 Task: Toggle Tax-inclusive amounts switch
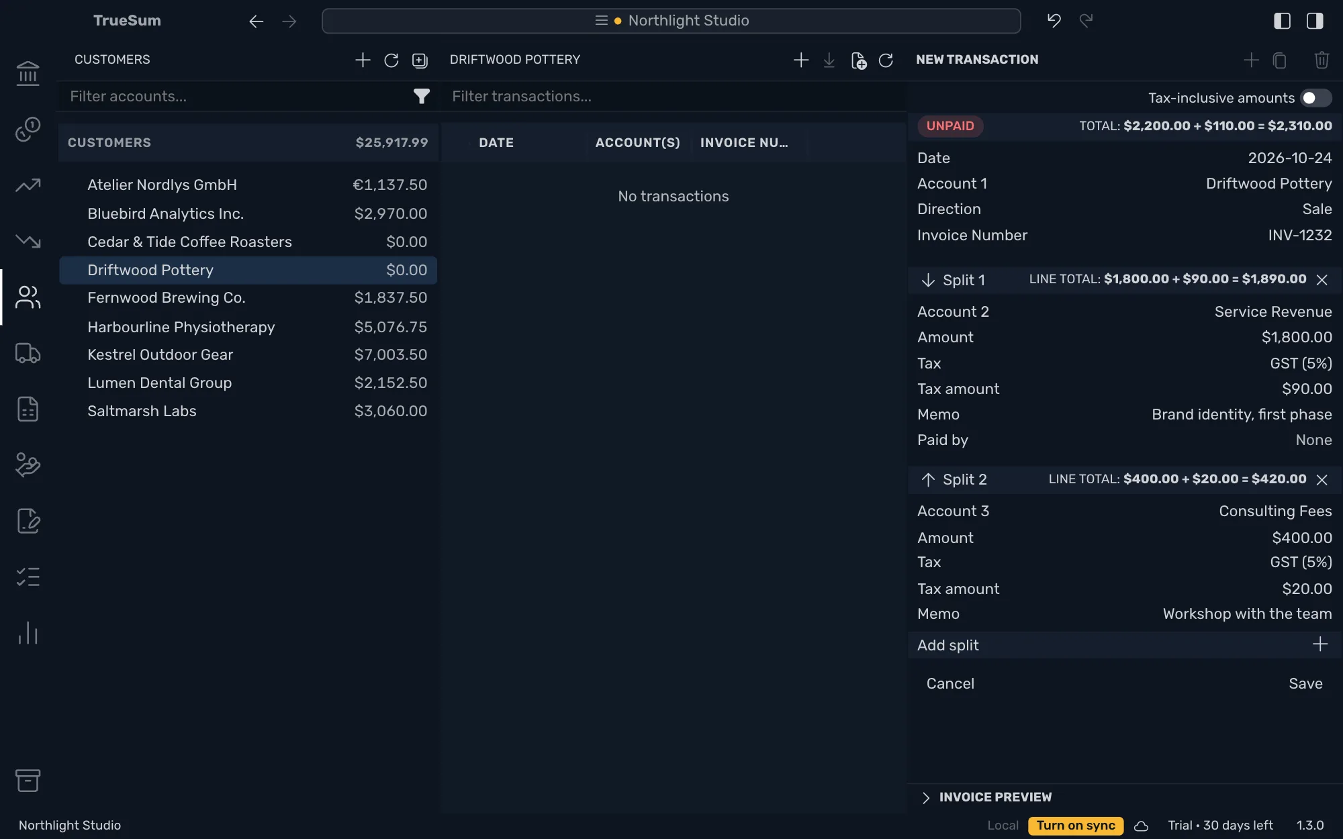pos(1315,98)
